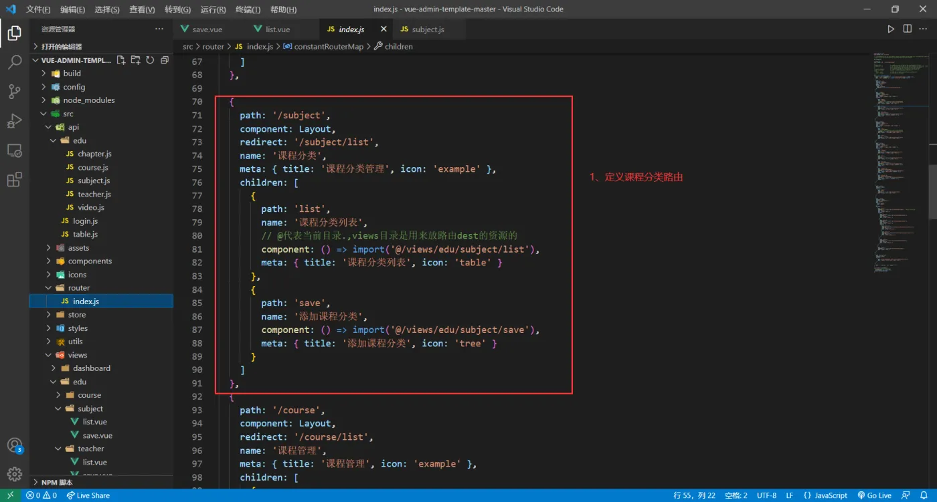937x502 pixels.
Task: Change language mode JavaScript
Action: click(825, 495)
